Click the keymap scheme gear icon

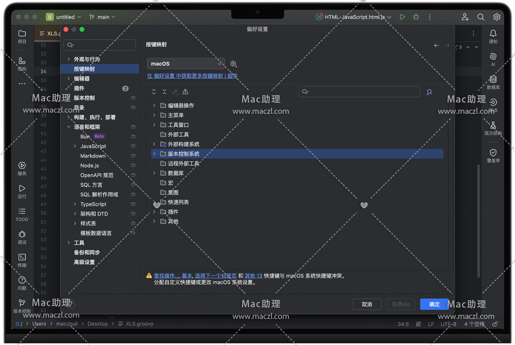pos(233,64)
